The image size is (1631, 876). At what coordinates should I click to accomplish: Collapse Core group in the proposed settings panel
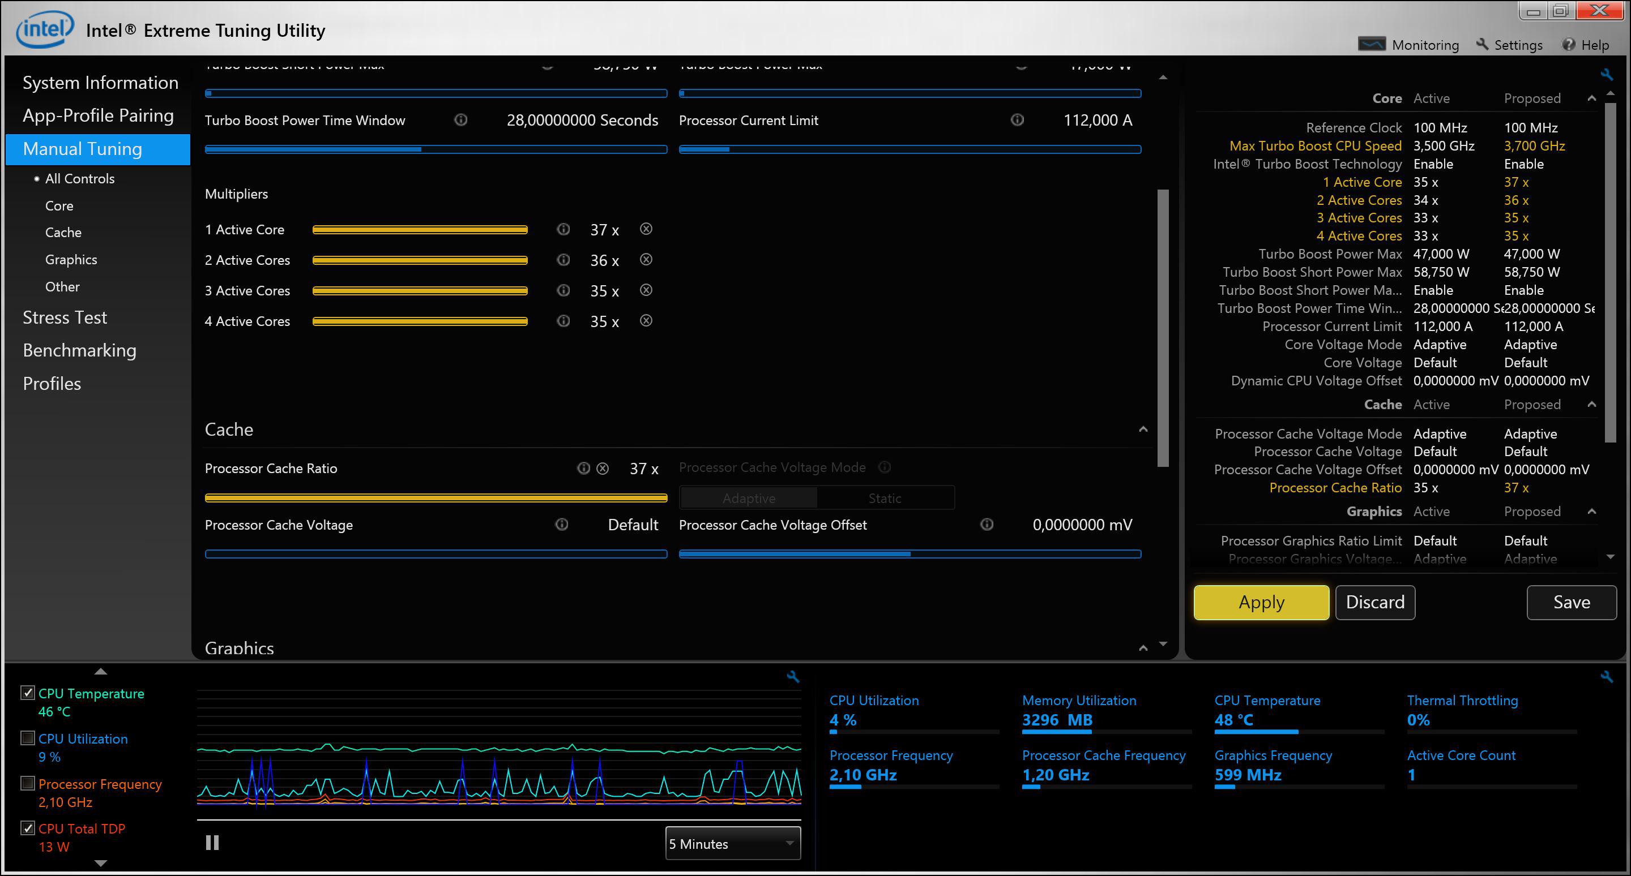pyautogui.click(x=1591, y=98)
